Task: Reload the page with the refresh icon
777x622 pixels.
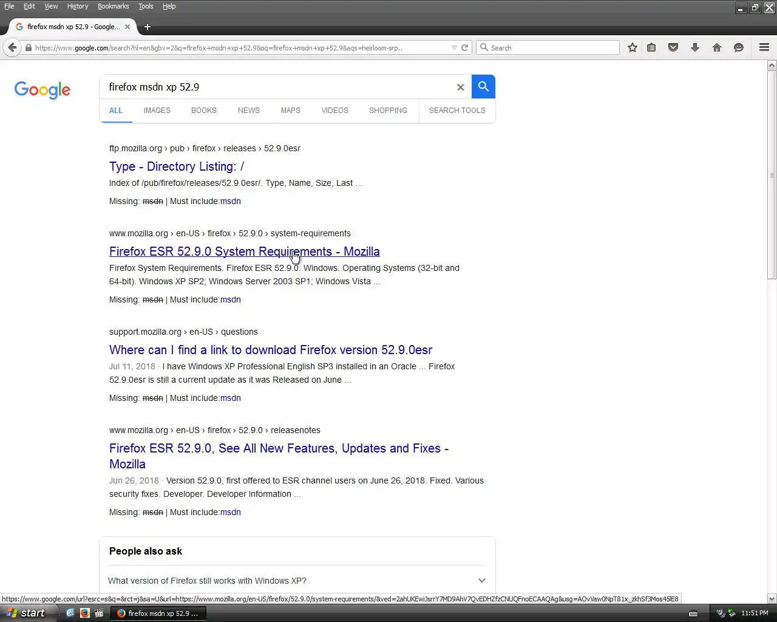Action: [x=465, y=47]
